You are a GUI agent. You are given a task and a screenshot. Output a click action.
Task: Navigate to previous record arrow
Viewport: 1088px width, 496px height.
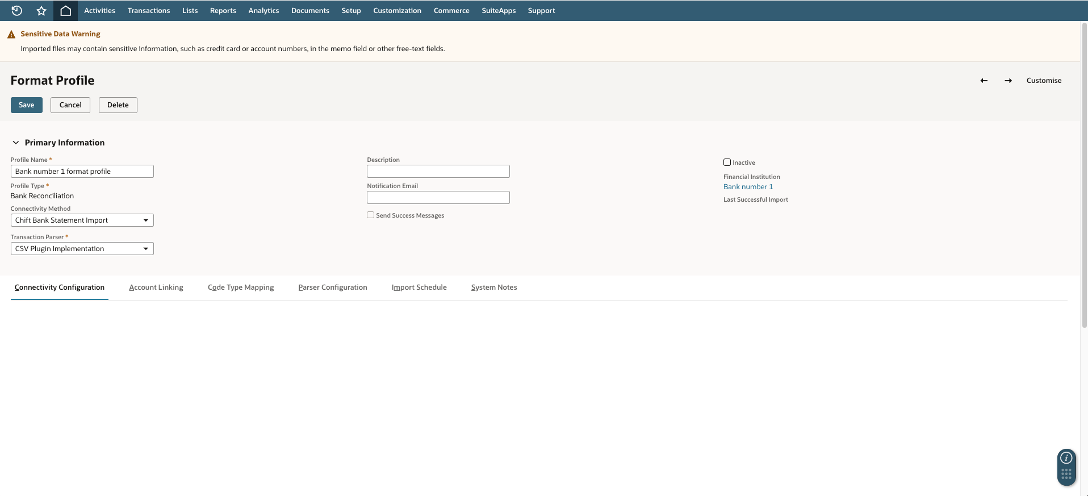tap(984, 81)
